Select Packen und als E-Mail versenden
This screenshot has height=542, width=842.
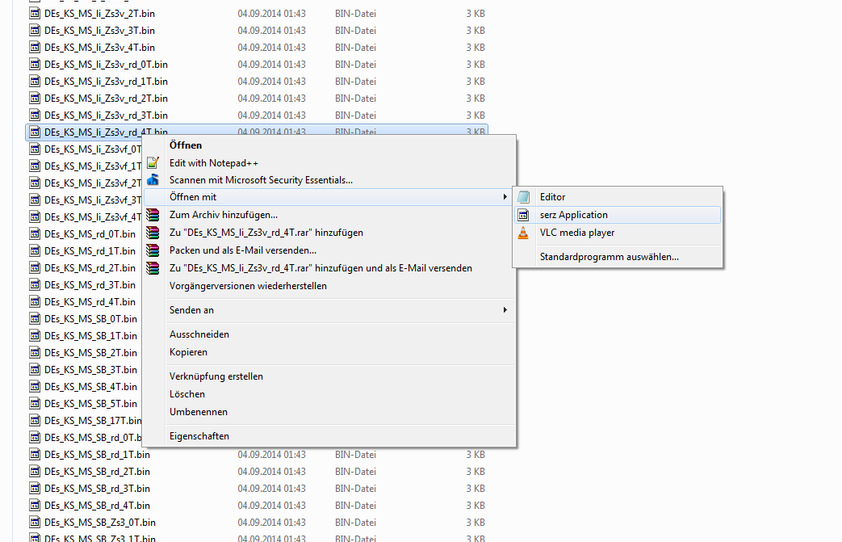(x=243, y=250)
